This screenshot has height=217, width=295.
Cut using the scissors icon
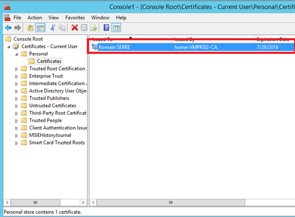(x=52, y=28)
